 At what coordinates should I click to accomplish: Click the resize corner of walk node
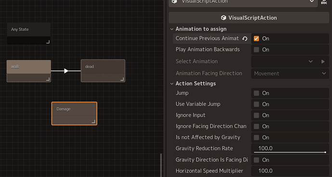(x=48, y=79)
